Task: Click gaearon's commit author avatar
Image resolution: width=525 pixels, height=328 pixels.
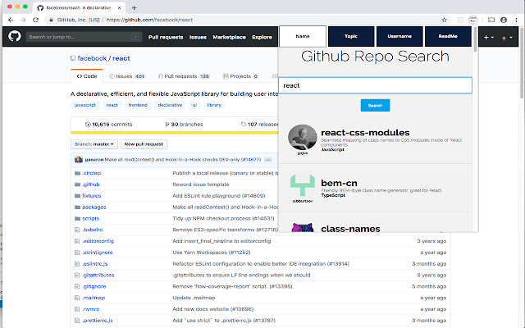Action: (79, 159)
